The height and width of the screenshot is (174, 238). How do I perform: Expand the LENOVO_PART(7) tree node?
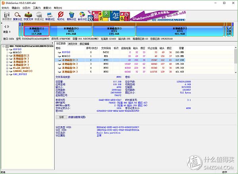click(7, 71)
